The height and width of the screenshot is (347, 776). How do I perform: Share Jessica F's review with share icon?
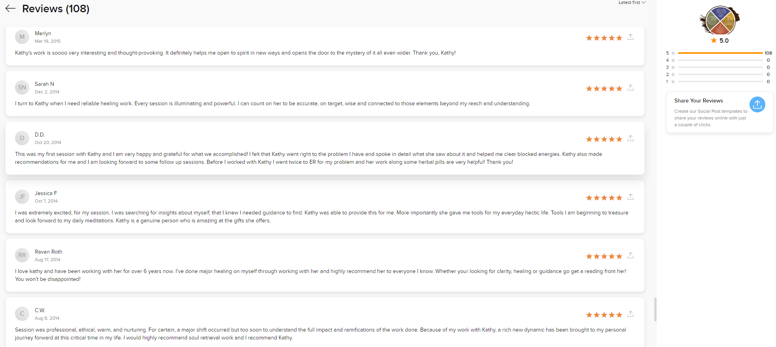631,197
